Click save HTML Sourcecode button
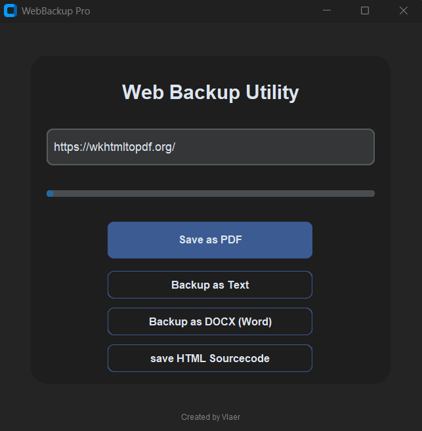Screen dimensions: 422x431 pyautogui.click(x=210, y=358)
